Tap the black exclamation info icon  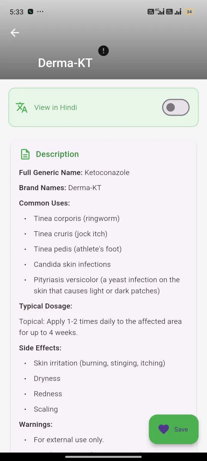point(103,50)
